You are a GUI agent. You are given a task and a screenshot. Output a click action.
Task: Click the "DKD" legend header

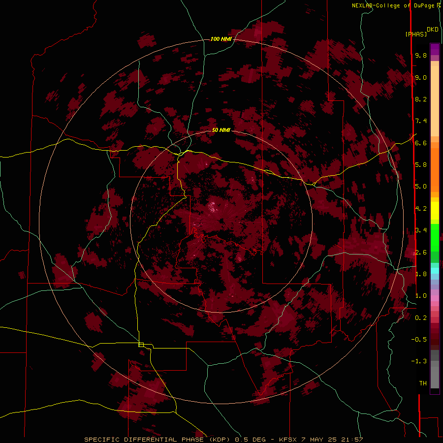(x=432, y=30)
